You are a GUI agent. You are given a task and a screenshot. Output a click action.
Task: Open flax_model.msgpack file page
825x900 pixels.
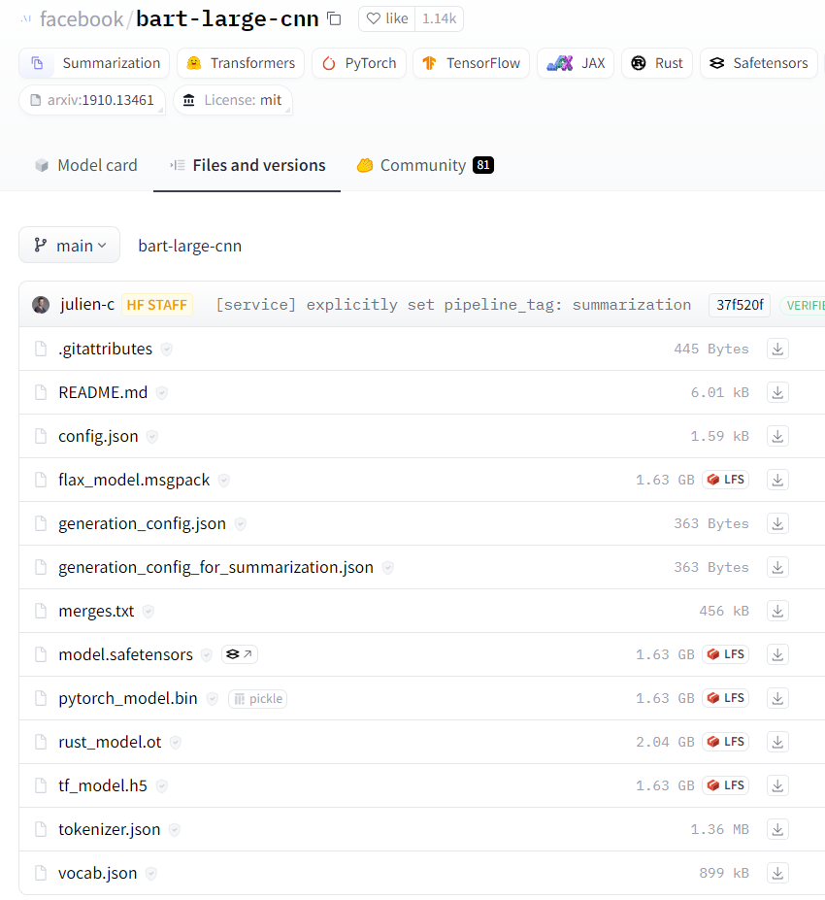click(134, 480)
